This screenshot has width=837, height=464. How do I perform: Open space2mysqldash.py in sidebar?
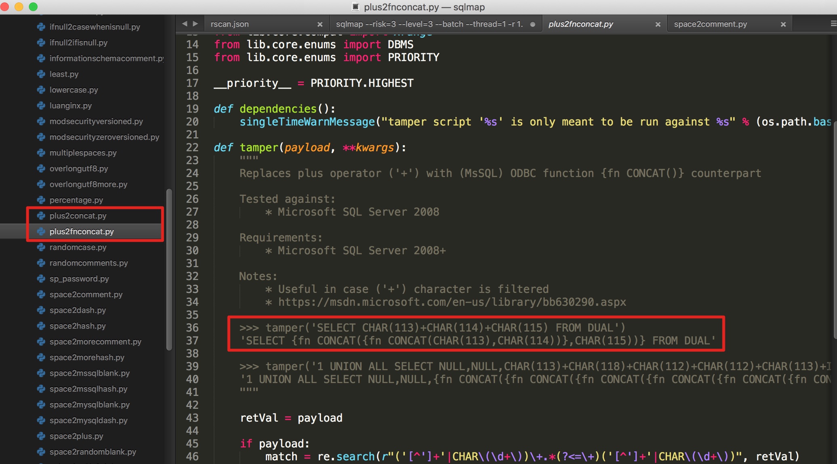point(88,420)
